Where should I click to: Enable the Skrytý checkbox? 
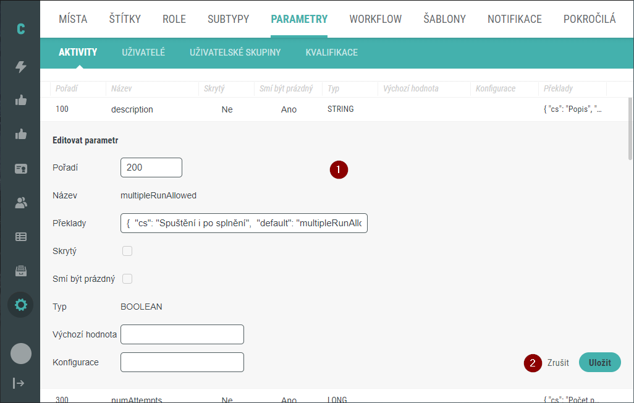(x=127, y=251)
